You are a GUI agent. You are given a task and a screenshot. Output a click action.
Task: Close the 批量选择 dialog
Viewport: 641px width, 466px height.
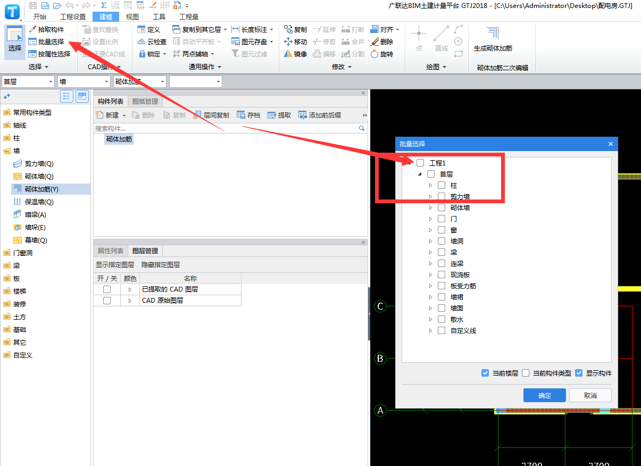pos(610,144)
